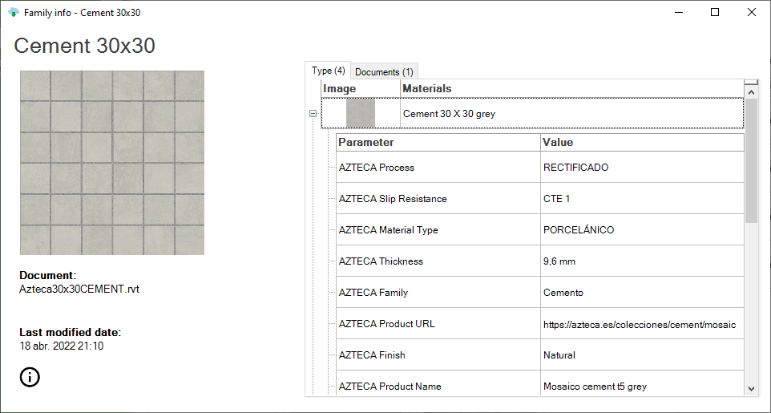
Task: Click the scrollbar down arrow in the type list
Action: coord(751,388)
